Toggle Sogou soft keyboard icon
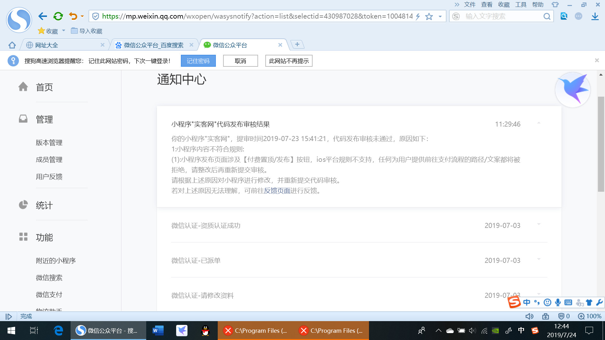 pos(568,303)
